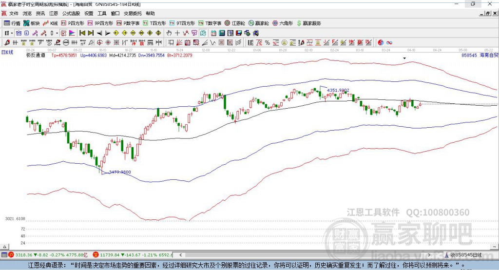Jump to first bar icon
Viewport: 499px width, 270px height.
tap(82, 33)
